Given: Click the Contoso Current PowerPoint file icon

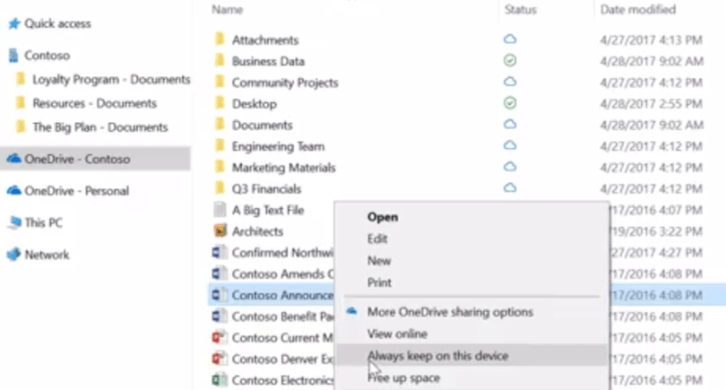Looking at the screenshot, I should pos(220,338).
